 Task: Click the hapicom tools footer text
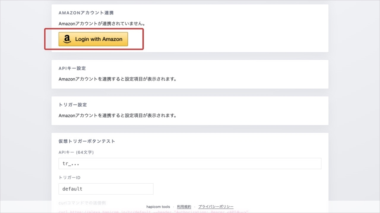pyautogui.click(x=158, y=207)
